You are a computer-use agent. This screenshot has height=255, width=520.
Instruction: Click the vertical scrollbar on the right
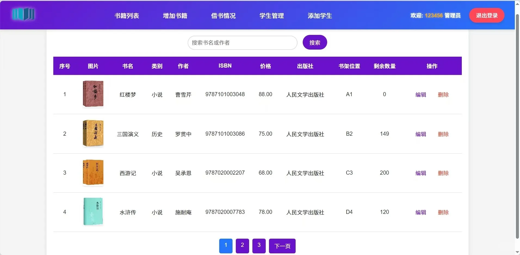click(517, 123)
